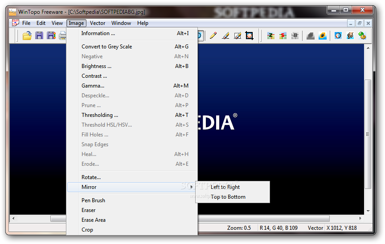The width and height of the screenshot is (385, 244).
Task: Select the Eraser tool icon
Action: (225, 36)
